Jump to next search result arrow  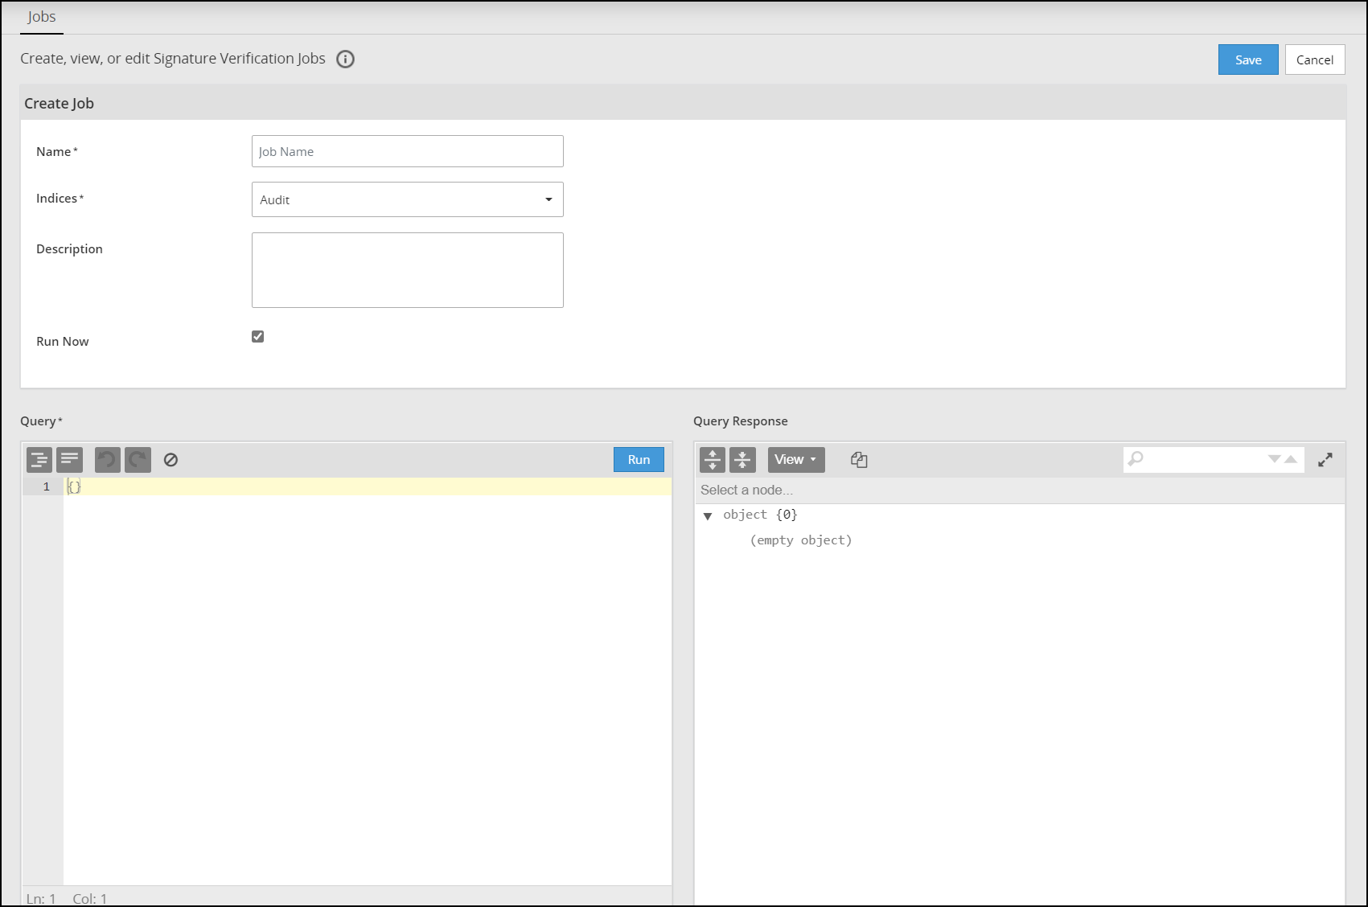(x=1274, y=459)
